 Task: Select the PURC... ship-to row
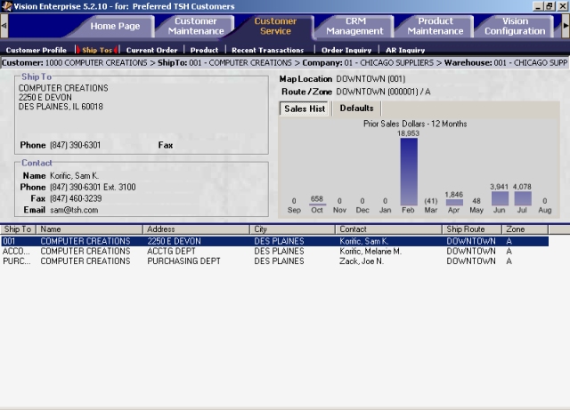274,261
